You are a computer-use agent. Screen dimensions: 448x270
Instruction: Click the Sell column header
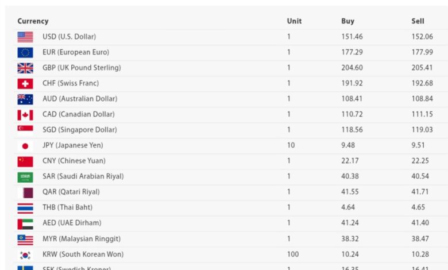(418, 21)
